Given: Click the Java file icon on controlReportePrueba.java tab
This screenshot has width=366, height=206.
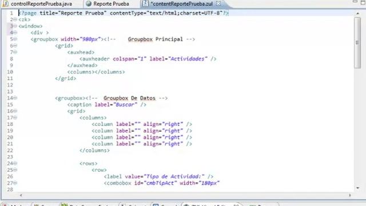Looking at the screenshot, I should (x=6, y=3).
